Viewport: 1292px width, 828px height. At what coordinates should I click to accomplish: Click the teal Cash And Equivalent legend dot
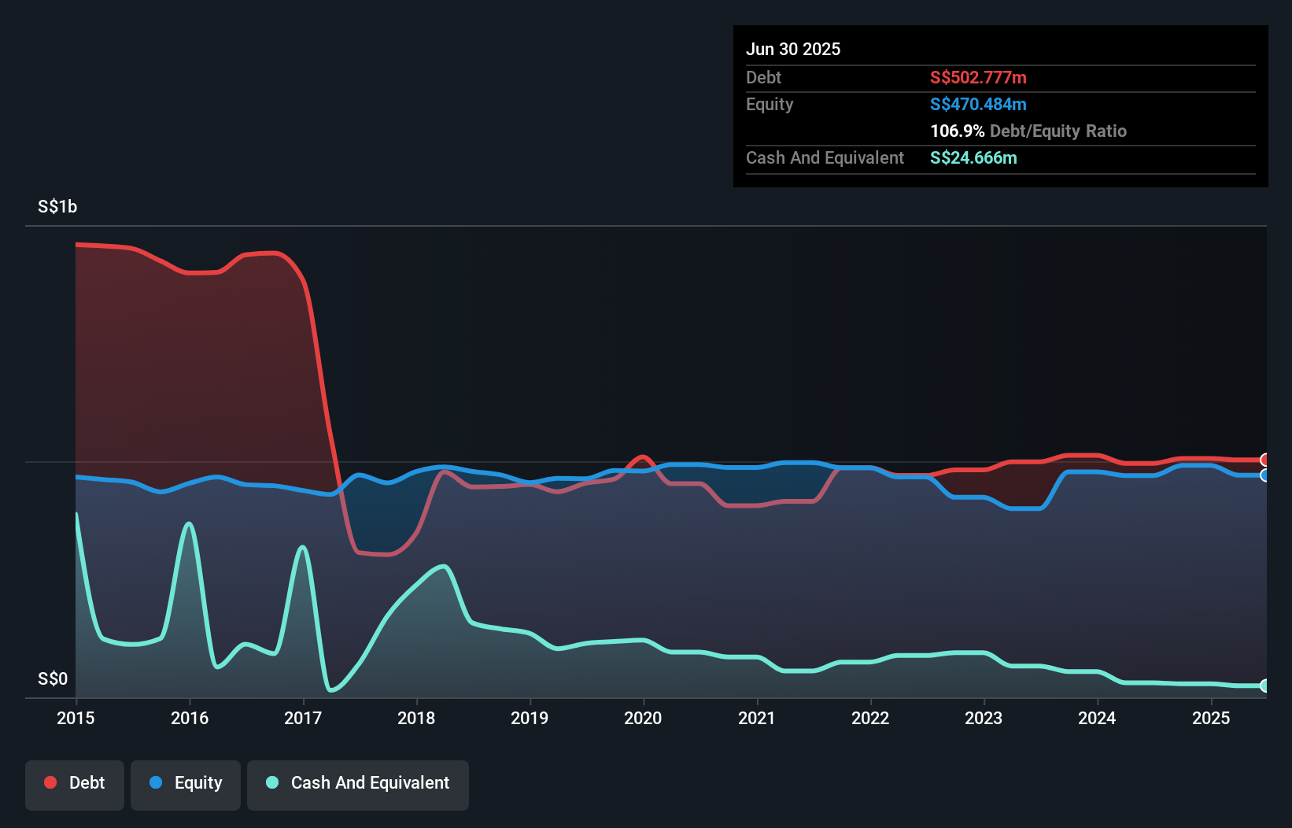[x=271, y=783]
